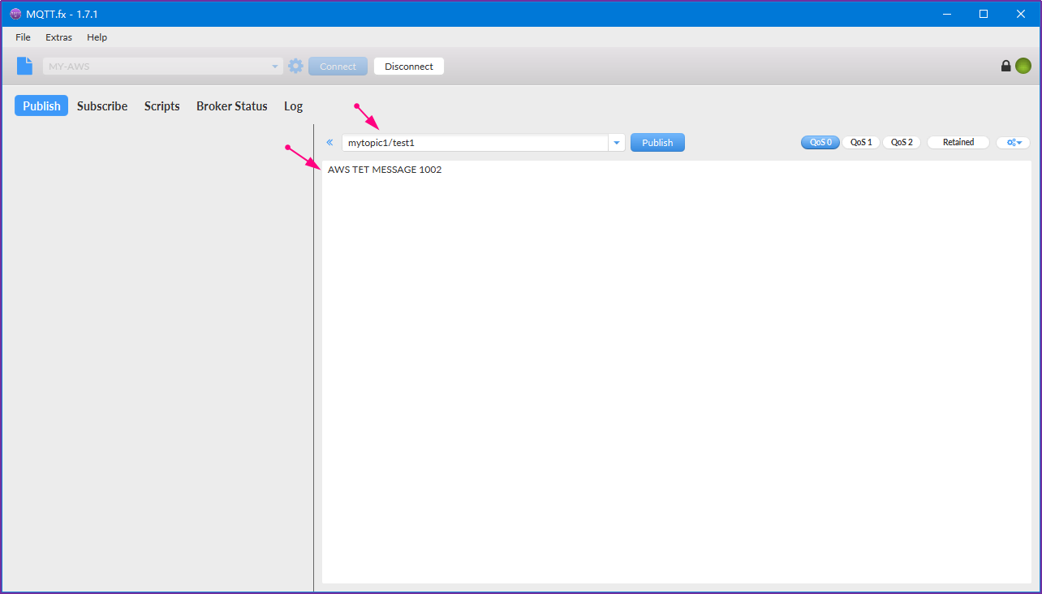Viewport: 1042px width, 594px height.
Task: Maximize the MQTT.fx window
Action: click(x=984, y=14)
